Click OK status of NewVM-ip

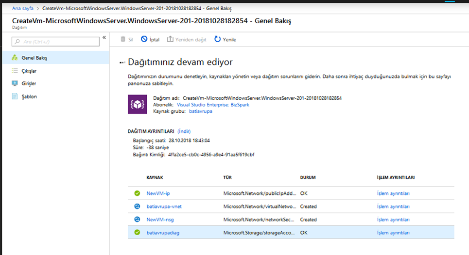click(304, 193)
